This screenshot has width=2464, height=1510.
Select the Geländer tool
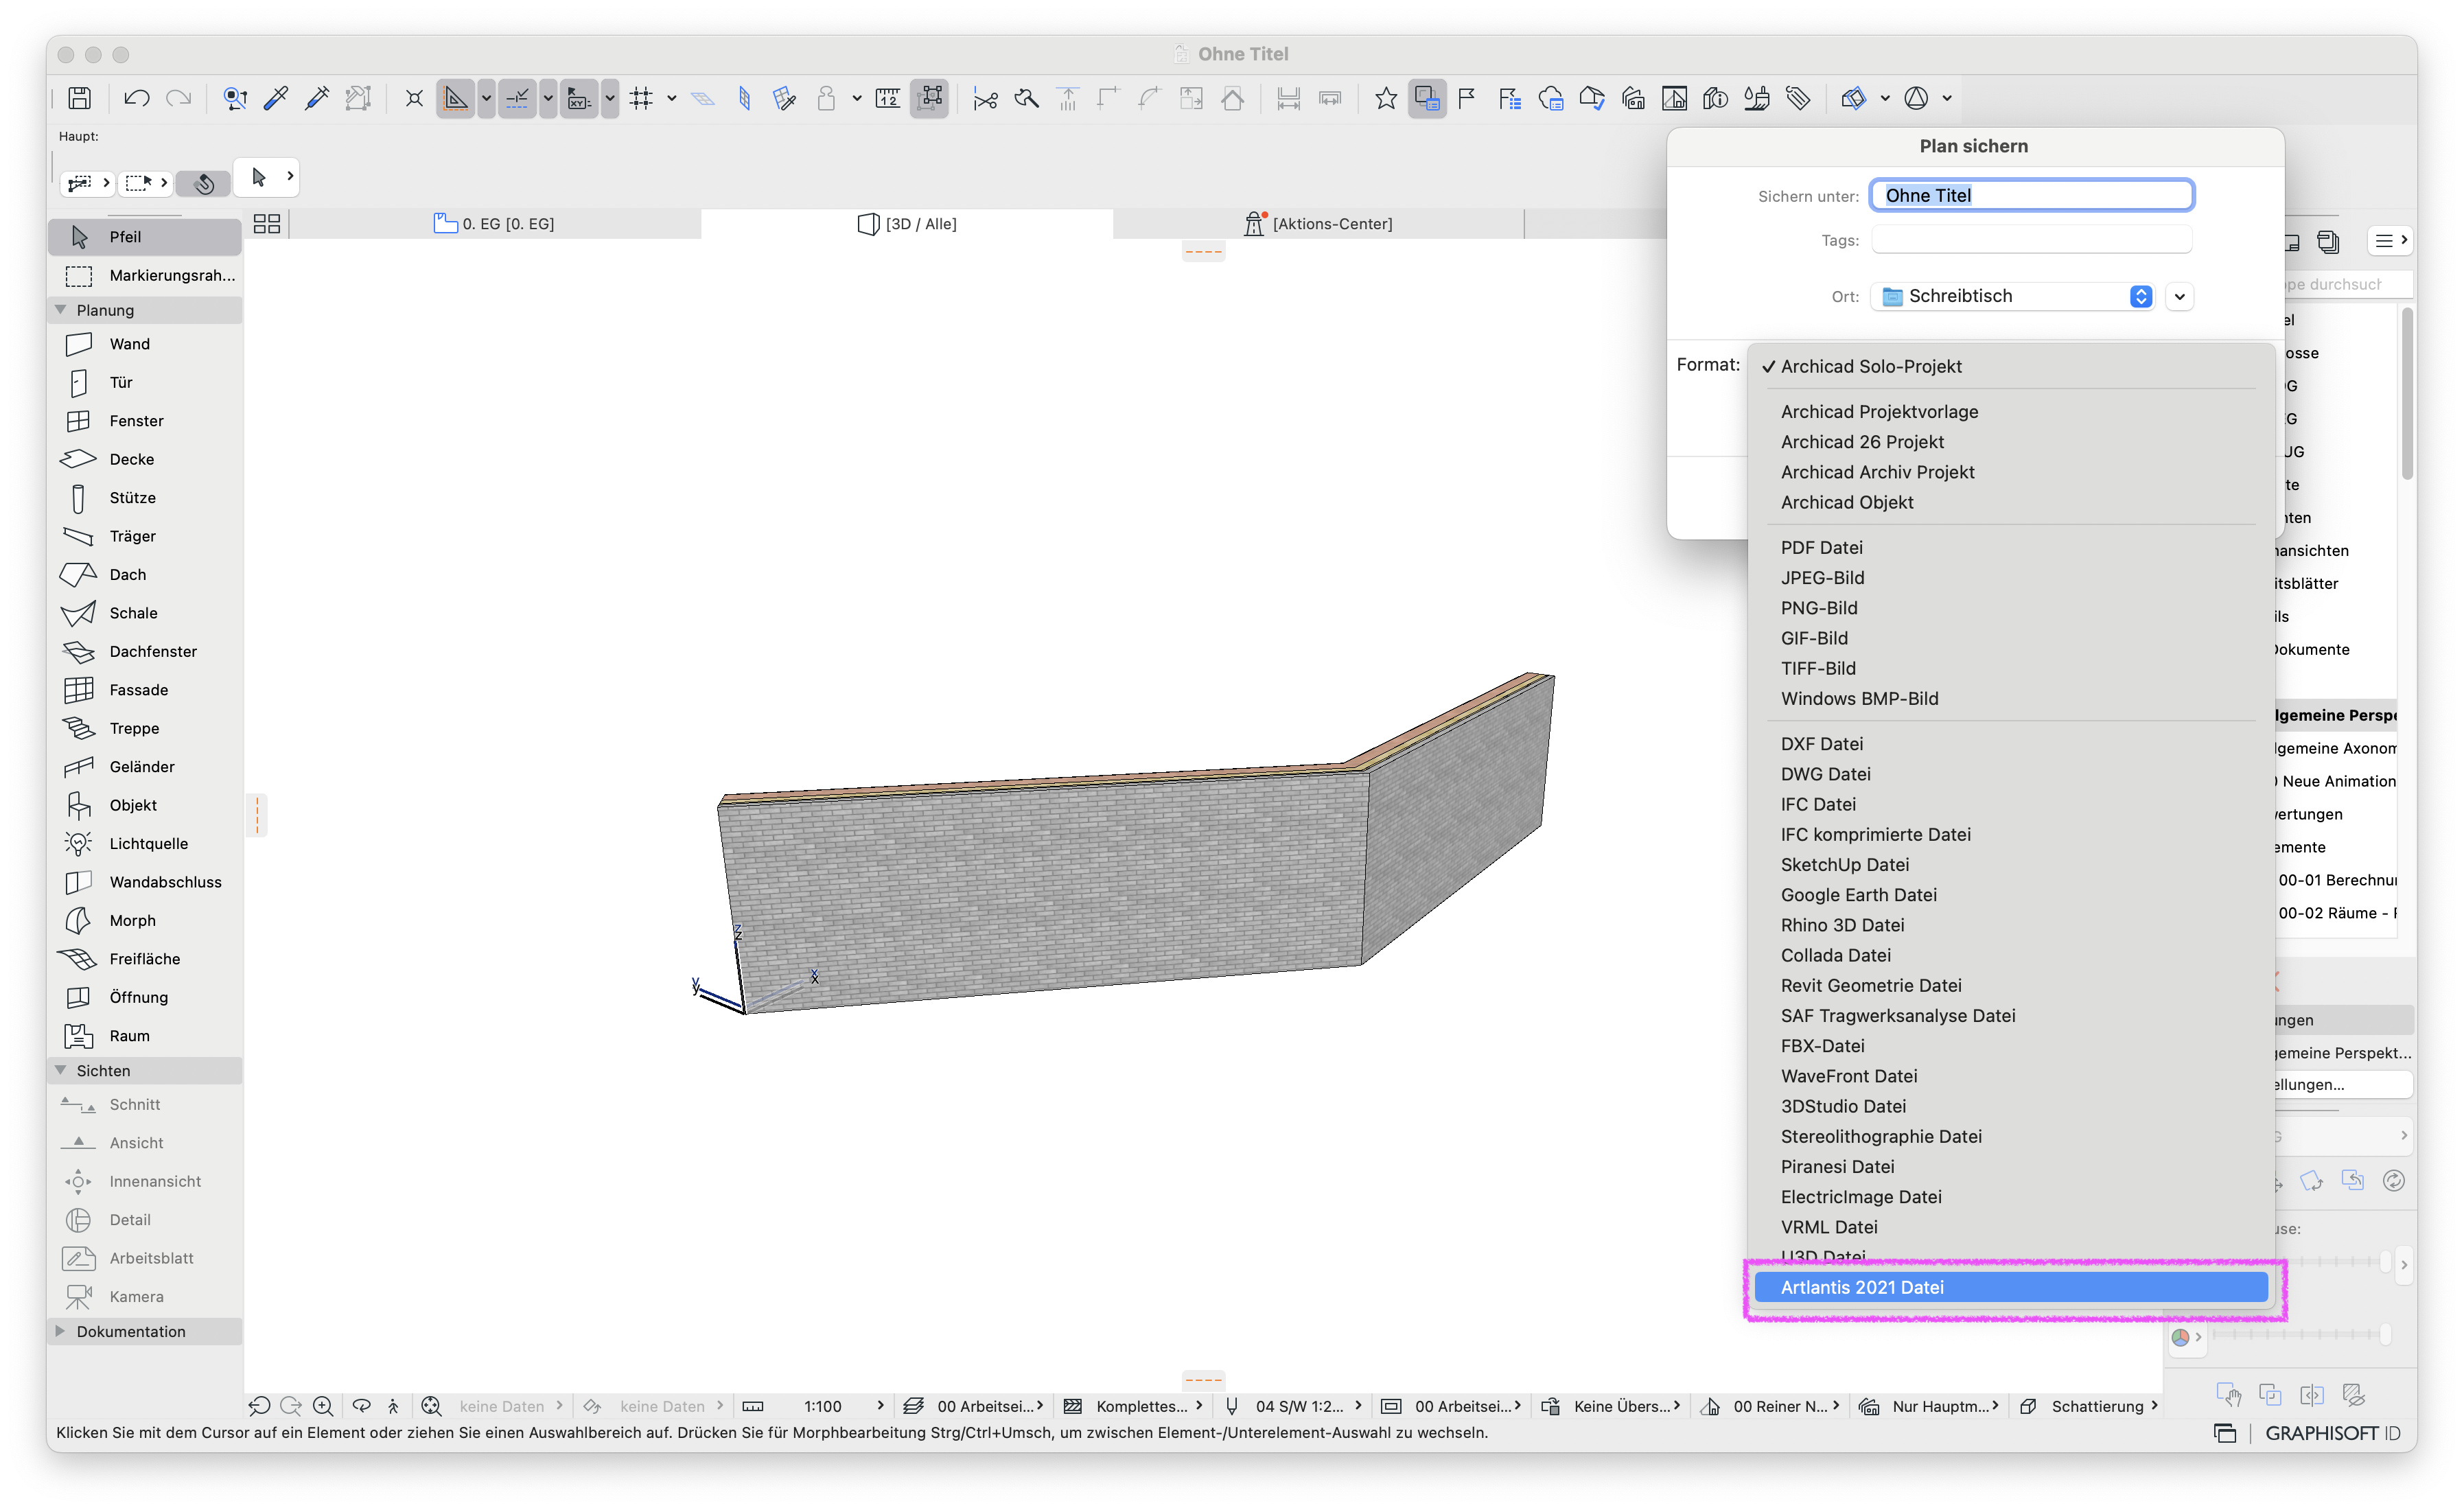(x=145, y=767)
